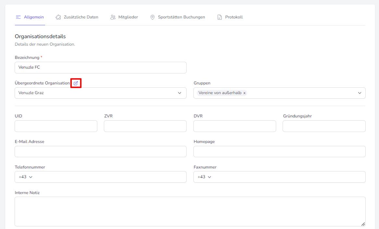Go to the Protokoll tab
Screen dimensions: 379x229
(x=234, y=17)
